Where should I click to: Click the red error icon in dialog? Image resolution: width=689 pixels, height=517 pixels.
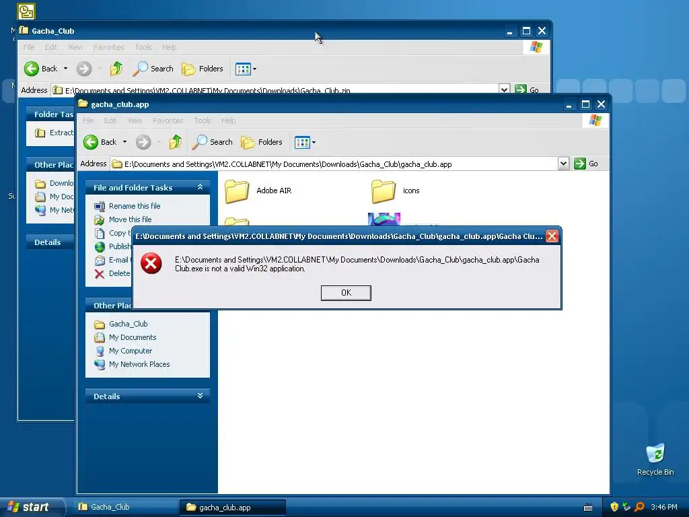tap(151, 263)
